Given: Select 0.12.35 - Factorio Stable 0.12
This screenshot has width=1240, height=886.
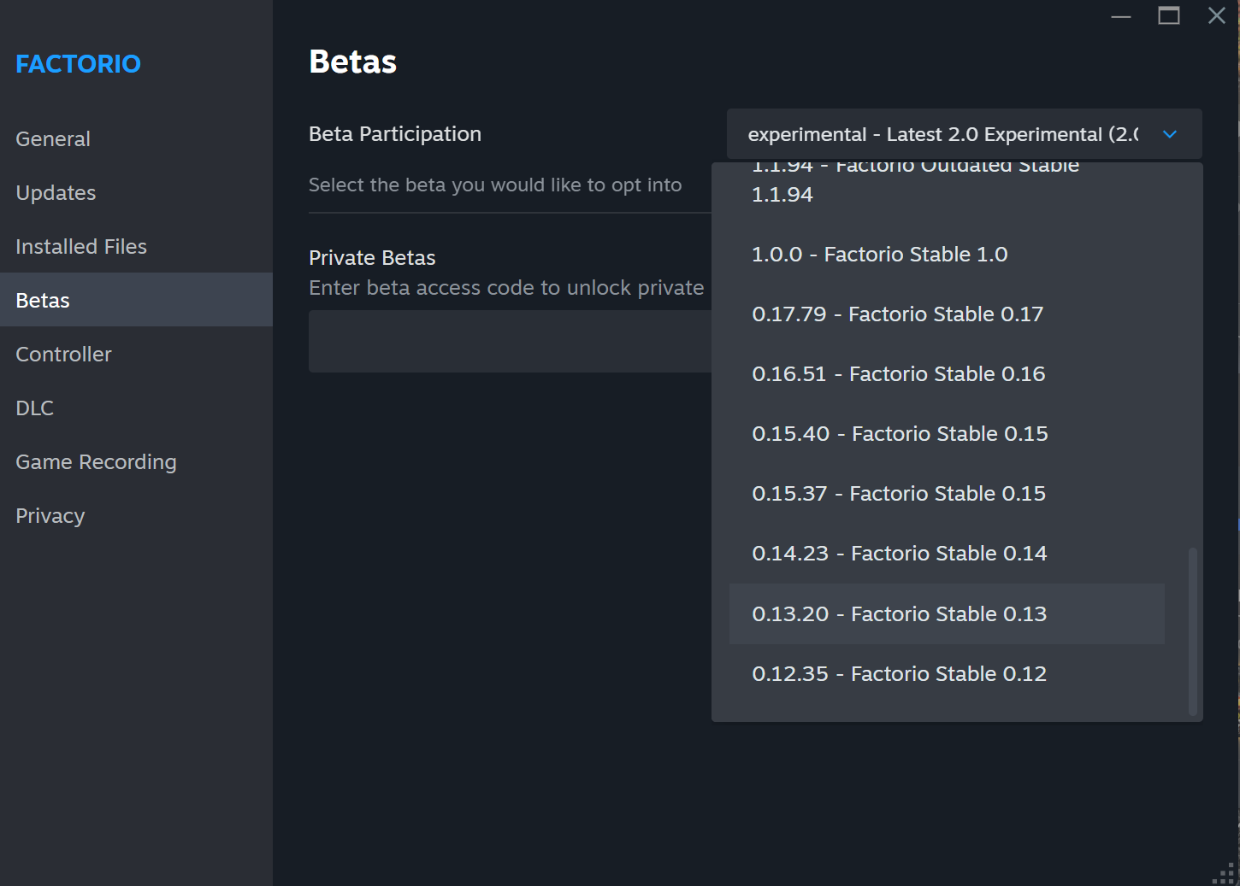Looking at the screenshot, I should pos(947,673).
